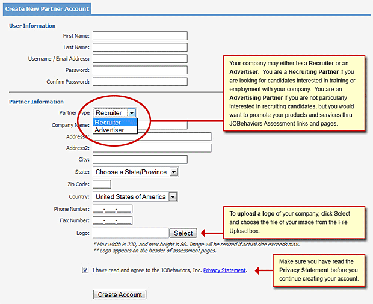This screenshot has width=373, height=304.
Task: Uncheck the Privacy Statement agreement checkbox
Action: (x=85, y=270)
